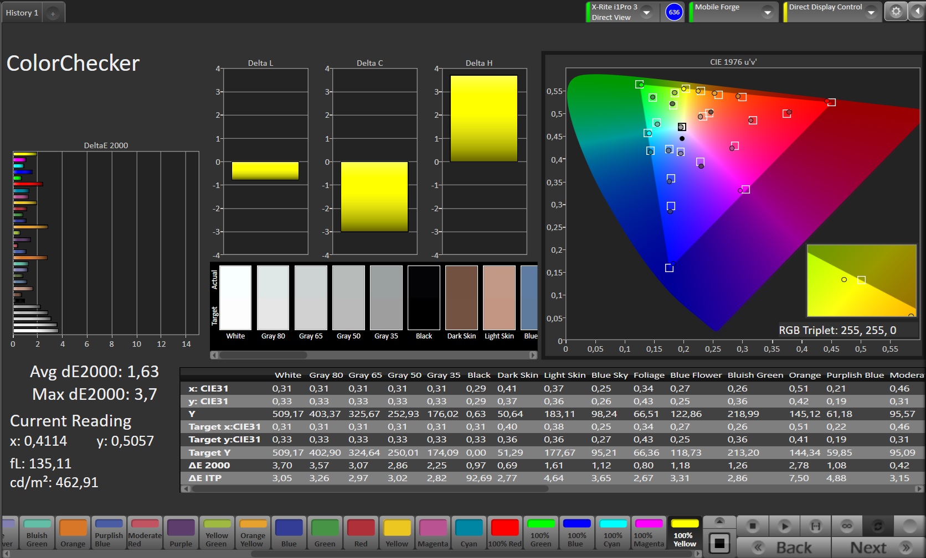The image size is (926, 558).
Task: Click the refresh arrows icon
Action: click(878, 525)
